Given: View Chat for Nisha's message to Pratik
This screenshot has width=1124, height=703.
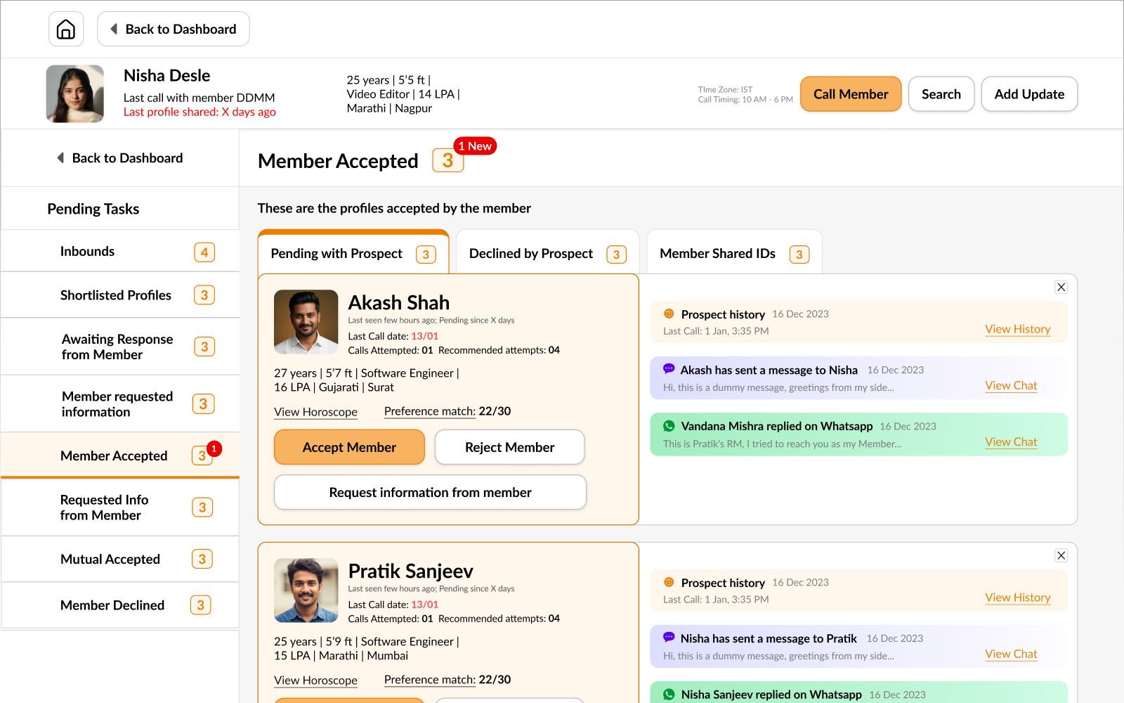Looking at the screenshot, I should click(1011, 654).
